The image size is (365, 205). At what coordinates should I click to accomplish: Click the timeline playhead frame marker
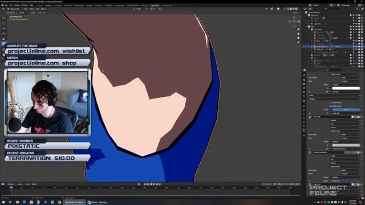click(11, 187)
